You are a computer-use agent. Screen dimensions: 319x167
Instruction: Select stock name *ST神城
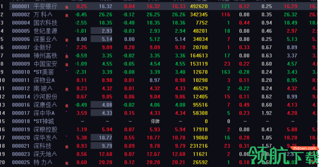(x=44, y=121)
